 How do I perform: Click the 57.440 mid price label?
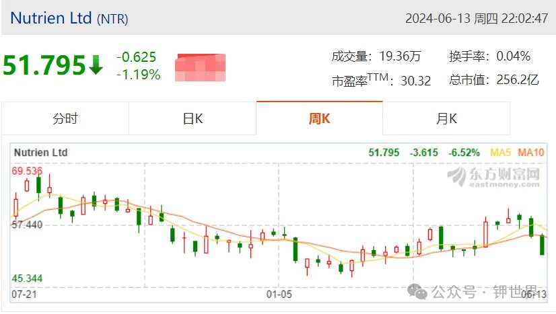click(27, 225)
